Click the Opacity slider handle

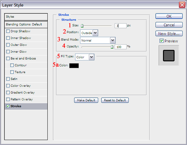tap(112, 47)
